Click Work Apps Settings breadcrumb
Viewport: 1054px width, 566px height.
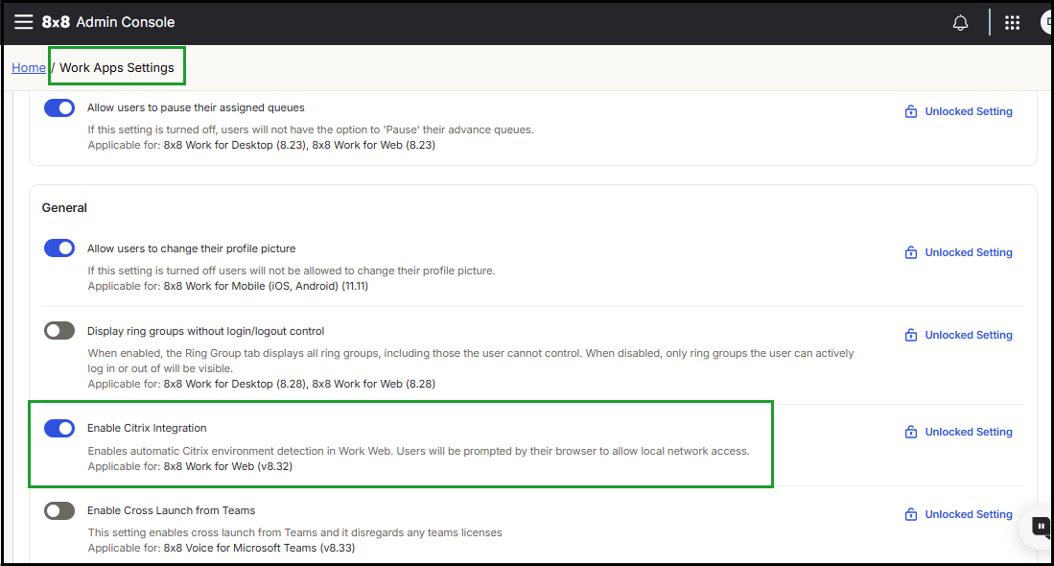pyautogui.click(x=117, y=68)
